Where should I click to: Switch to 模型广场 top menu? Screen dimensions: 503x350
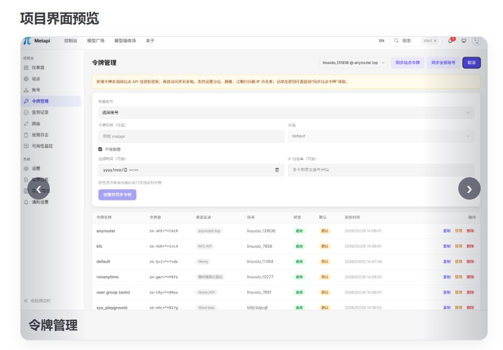coord(96,41)
